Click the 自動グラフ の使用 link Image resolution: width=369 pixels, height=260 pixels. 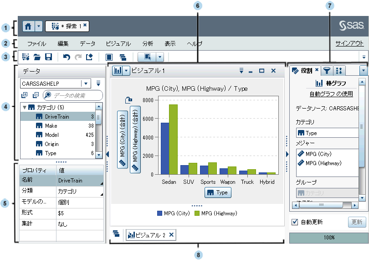coord(331,94)
